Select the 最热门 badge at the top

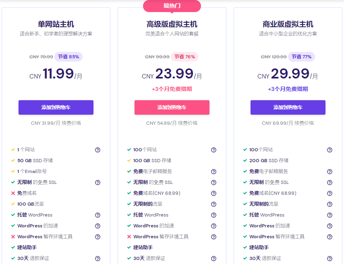click(172, 6)
